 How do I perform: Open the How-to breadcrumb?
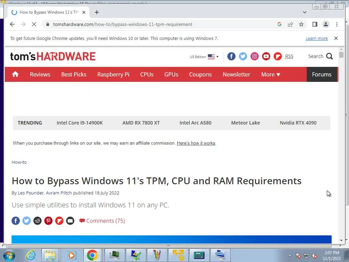point(19,162)
